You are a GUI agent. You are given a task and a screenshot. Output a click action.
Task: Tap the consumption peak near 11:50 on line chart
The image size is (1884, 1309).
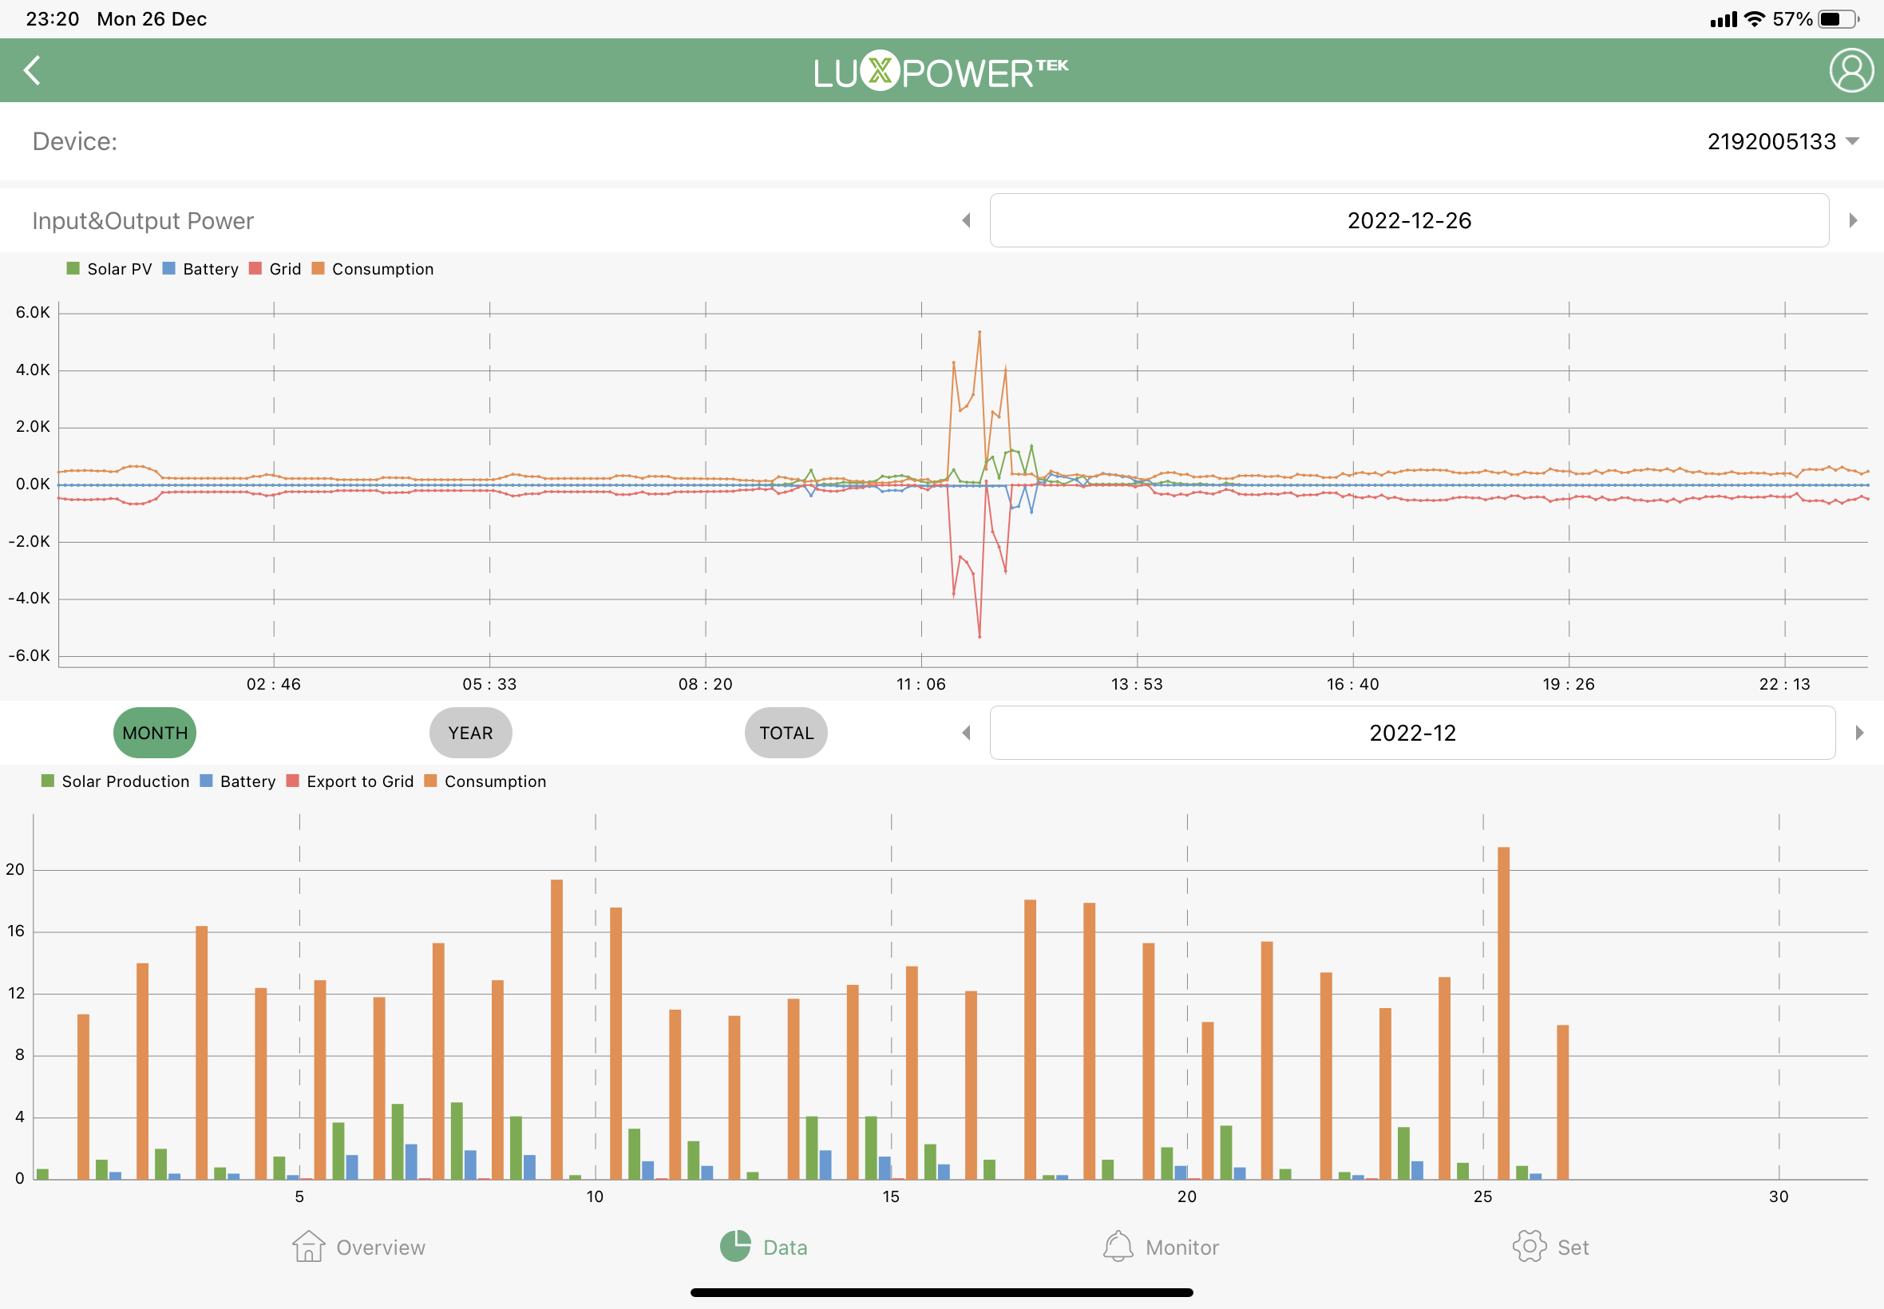point(980,332)
